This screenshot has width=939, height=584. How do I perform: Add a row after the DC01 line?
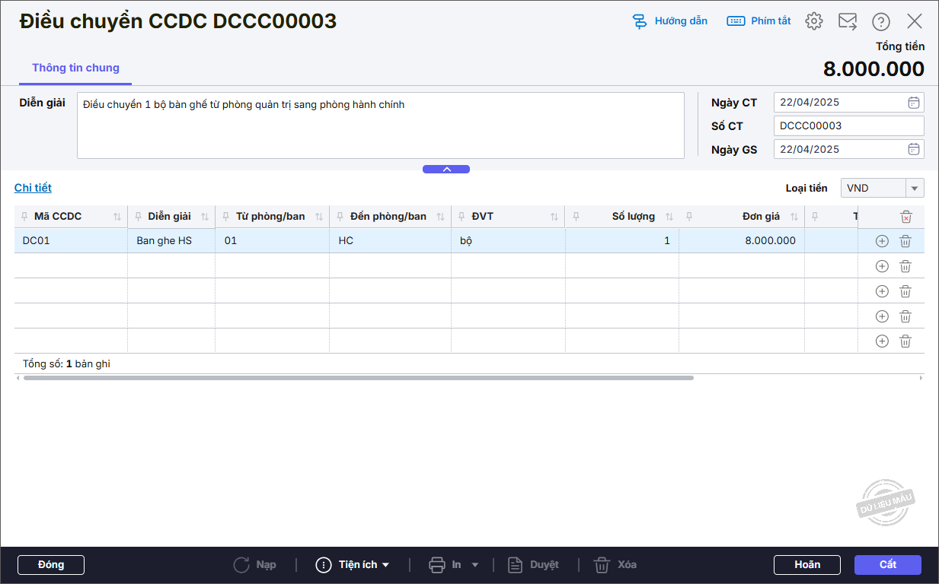[x=882, y=241]
